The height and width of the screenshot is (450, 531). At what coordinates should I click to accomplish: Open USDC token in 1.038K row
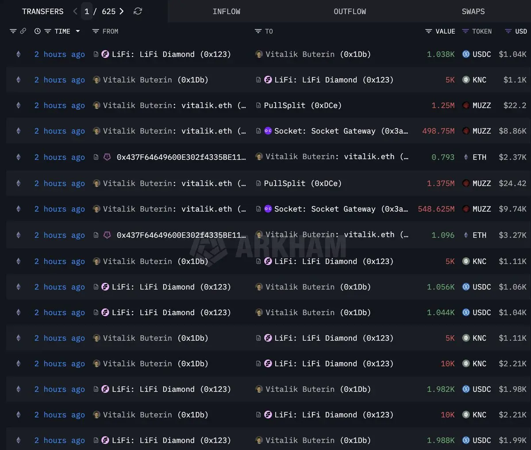[x=477, y=54]
